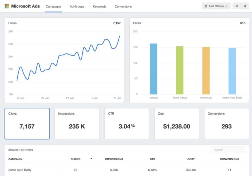Click the '27 Jun' date axis label
This screenshot has width=252, height=176.
pyautogui.click(x=70, y=98)
